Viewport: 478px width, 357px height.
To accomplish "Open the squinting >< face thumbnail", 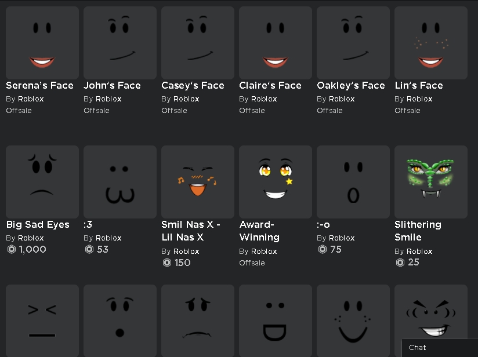I will point(42,320).
